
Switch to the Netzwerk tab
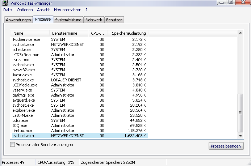94,20
